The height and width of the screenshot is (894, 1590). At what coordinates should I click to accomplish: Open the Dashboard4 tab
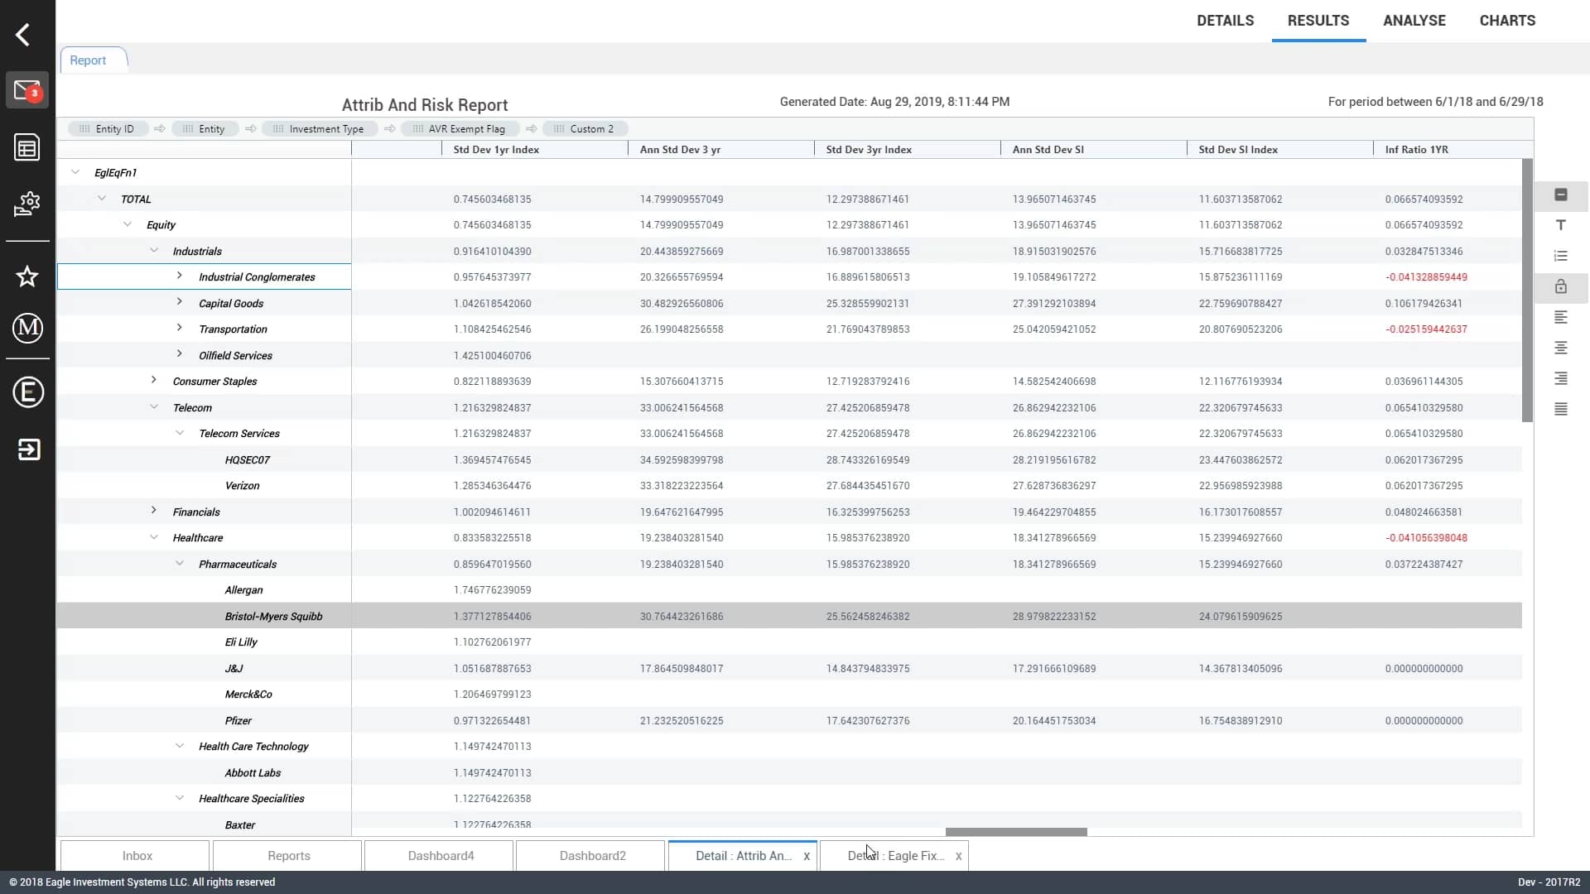tap(439, 856)
